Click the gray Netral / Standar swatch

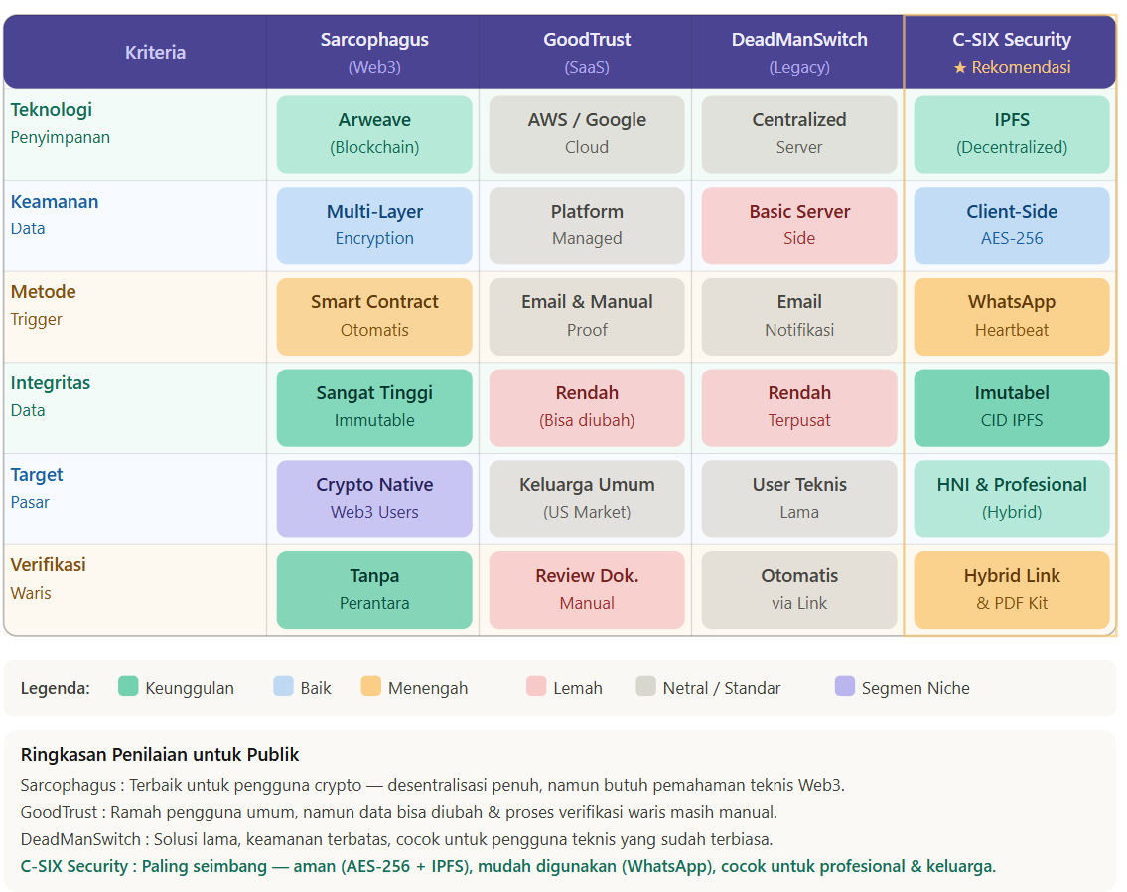point(645,686)
